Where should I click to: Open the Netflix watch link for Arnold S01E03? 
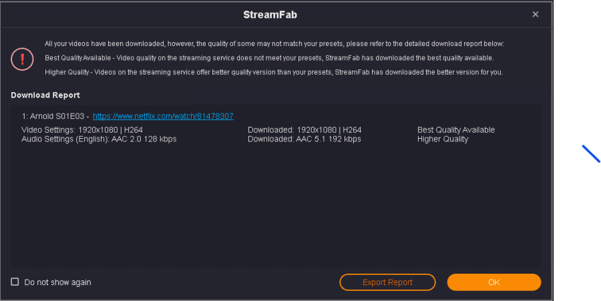click(163, 116)
